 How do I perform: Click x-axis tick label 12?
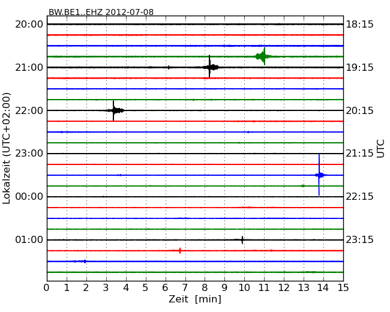click(x=284, y=287)
